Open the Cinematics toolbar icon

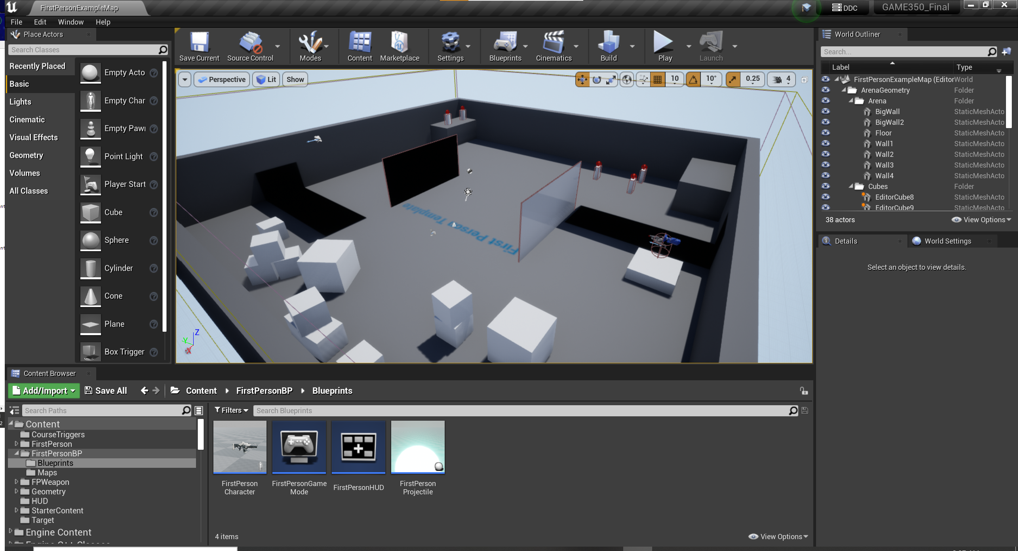coord(554,46)
